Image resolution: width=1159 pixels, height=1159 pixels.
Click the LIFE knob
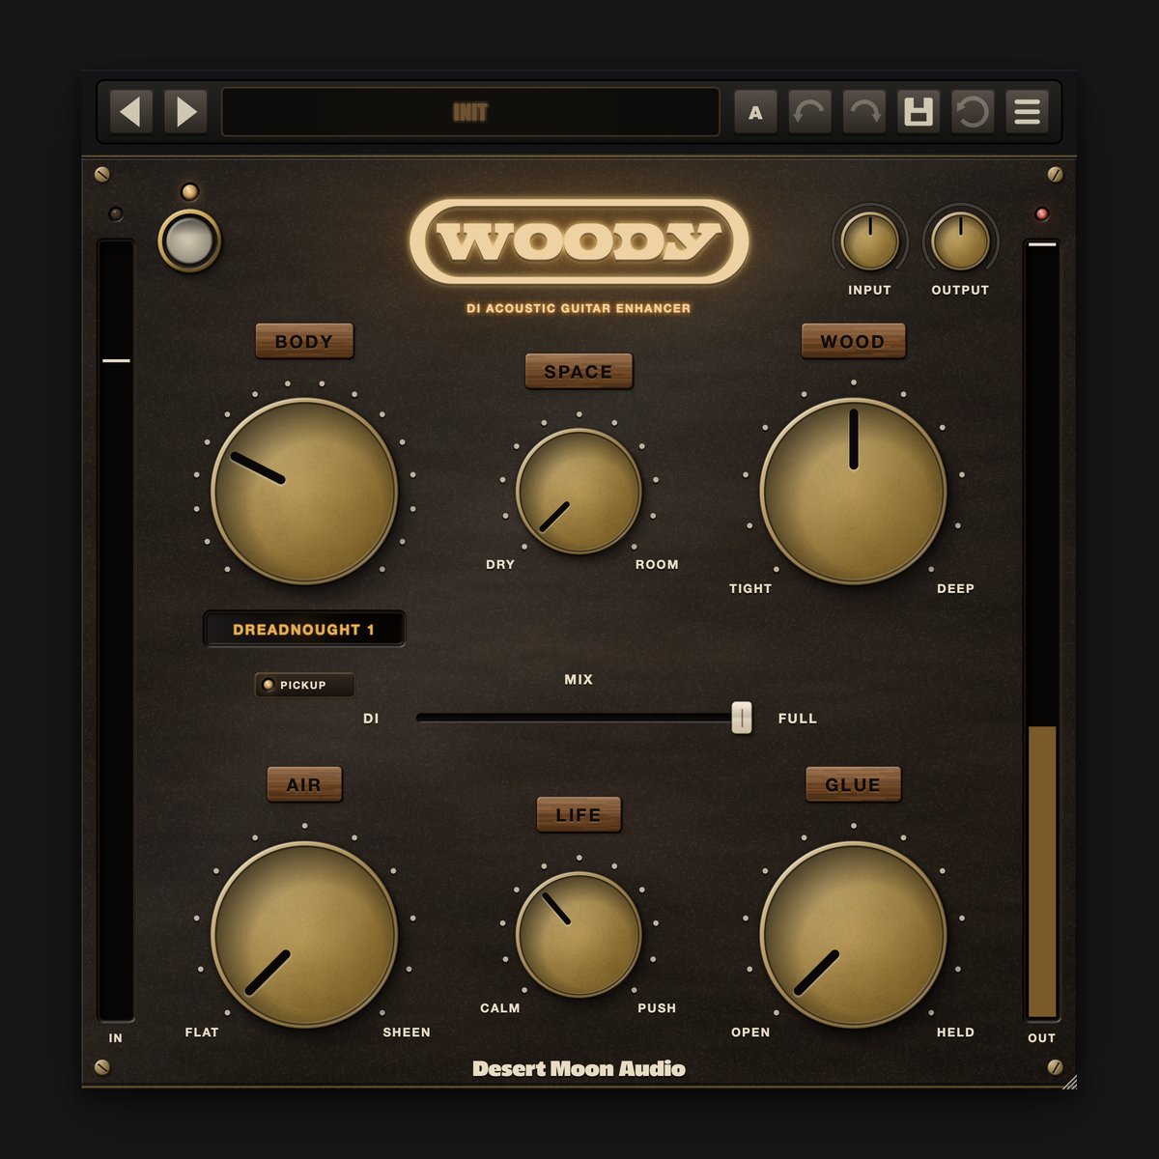(x=579, y=934)
